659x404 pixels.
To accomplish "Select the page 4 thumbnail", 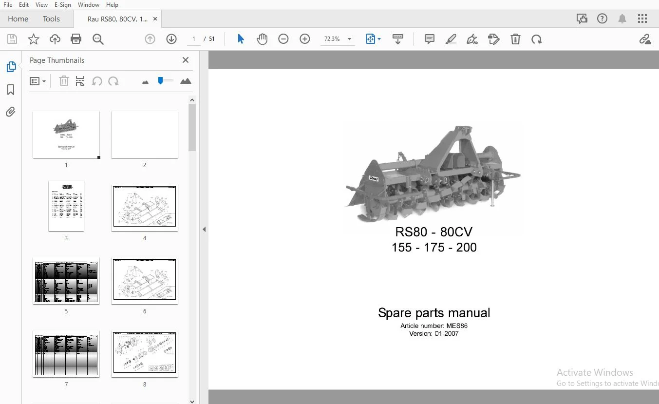I will (x=145, y=208).
